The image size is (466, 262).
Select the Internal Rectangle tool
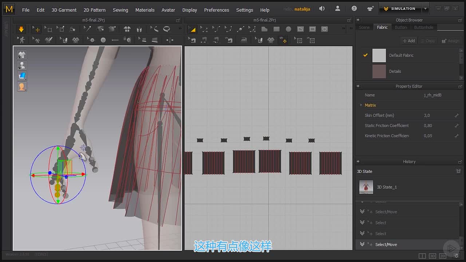tap(312, 29)
